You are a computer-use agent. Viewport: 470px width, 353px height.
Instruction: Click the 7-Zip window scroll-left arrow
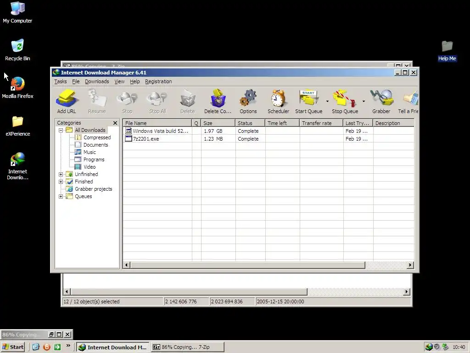[67, 291]
